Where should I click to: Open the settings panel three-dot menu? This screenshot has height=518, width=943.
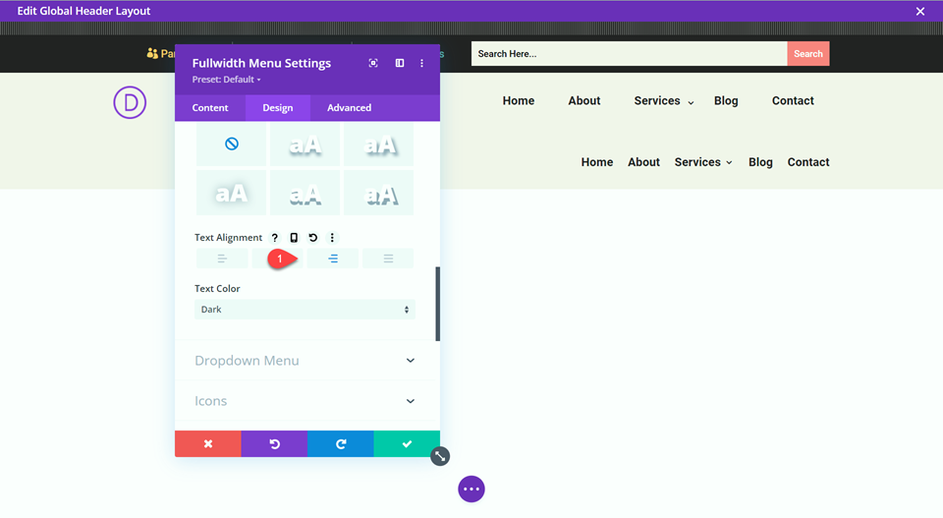click(421, 63)
